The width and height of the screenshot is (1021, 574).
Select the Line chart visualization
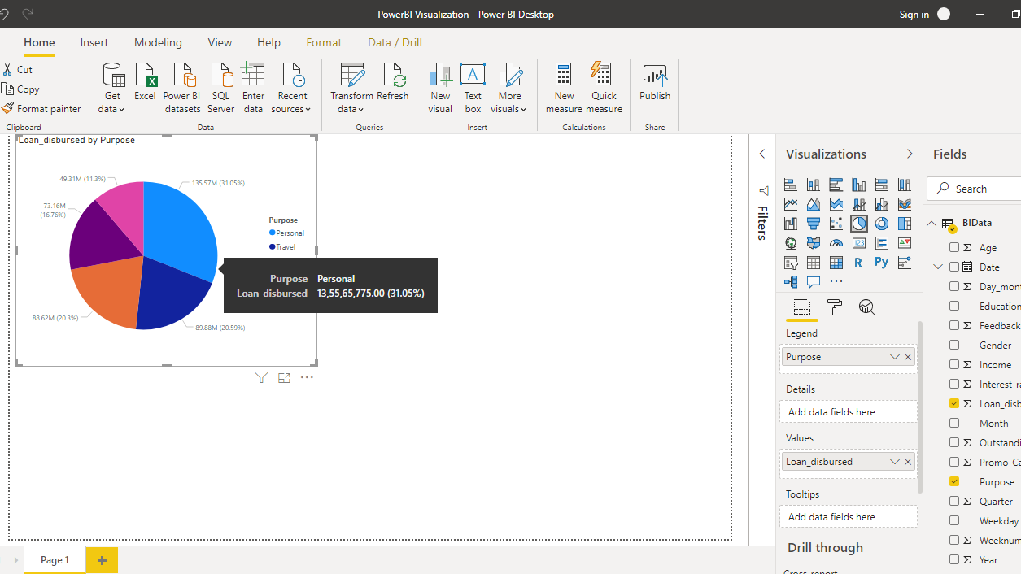tap(791, 204)
